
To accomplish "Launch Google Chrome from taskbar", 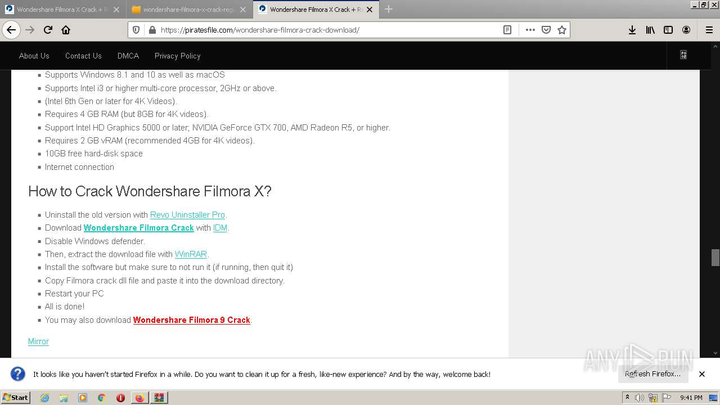I will pyautogui.click(x=102, y=398).
